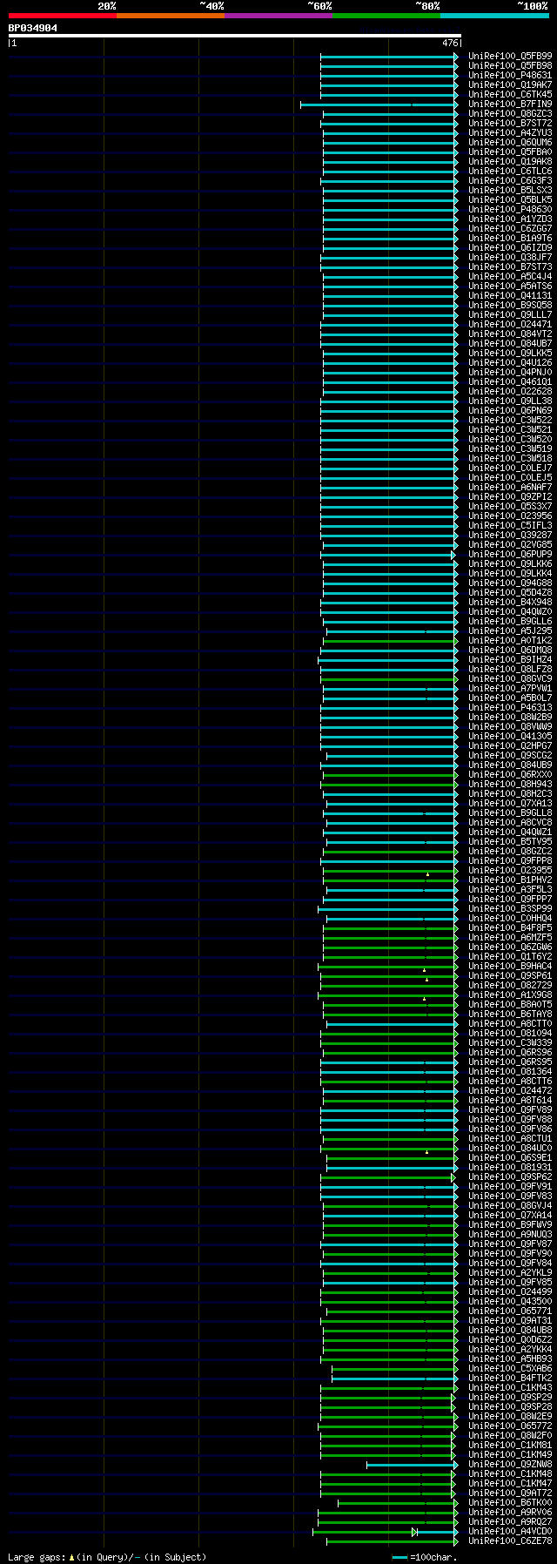Select the label UniRef100_Q9FV87

coord(510,1244)
